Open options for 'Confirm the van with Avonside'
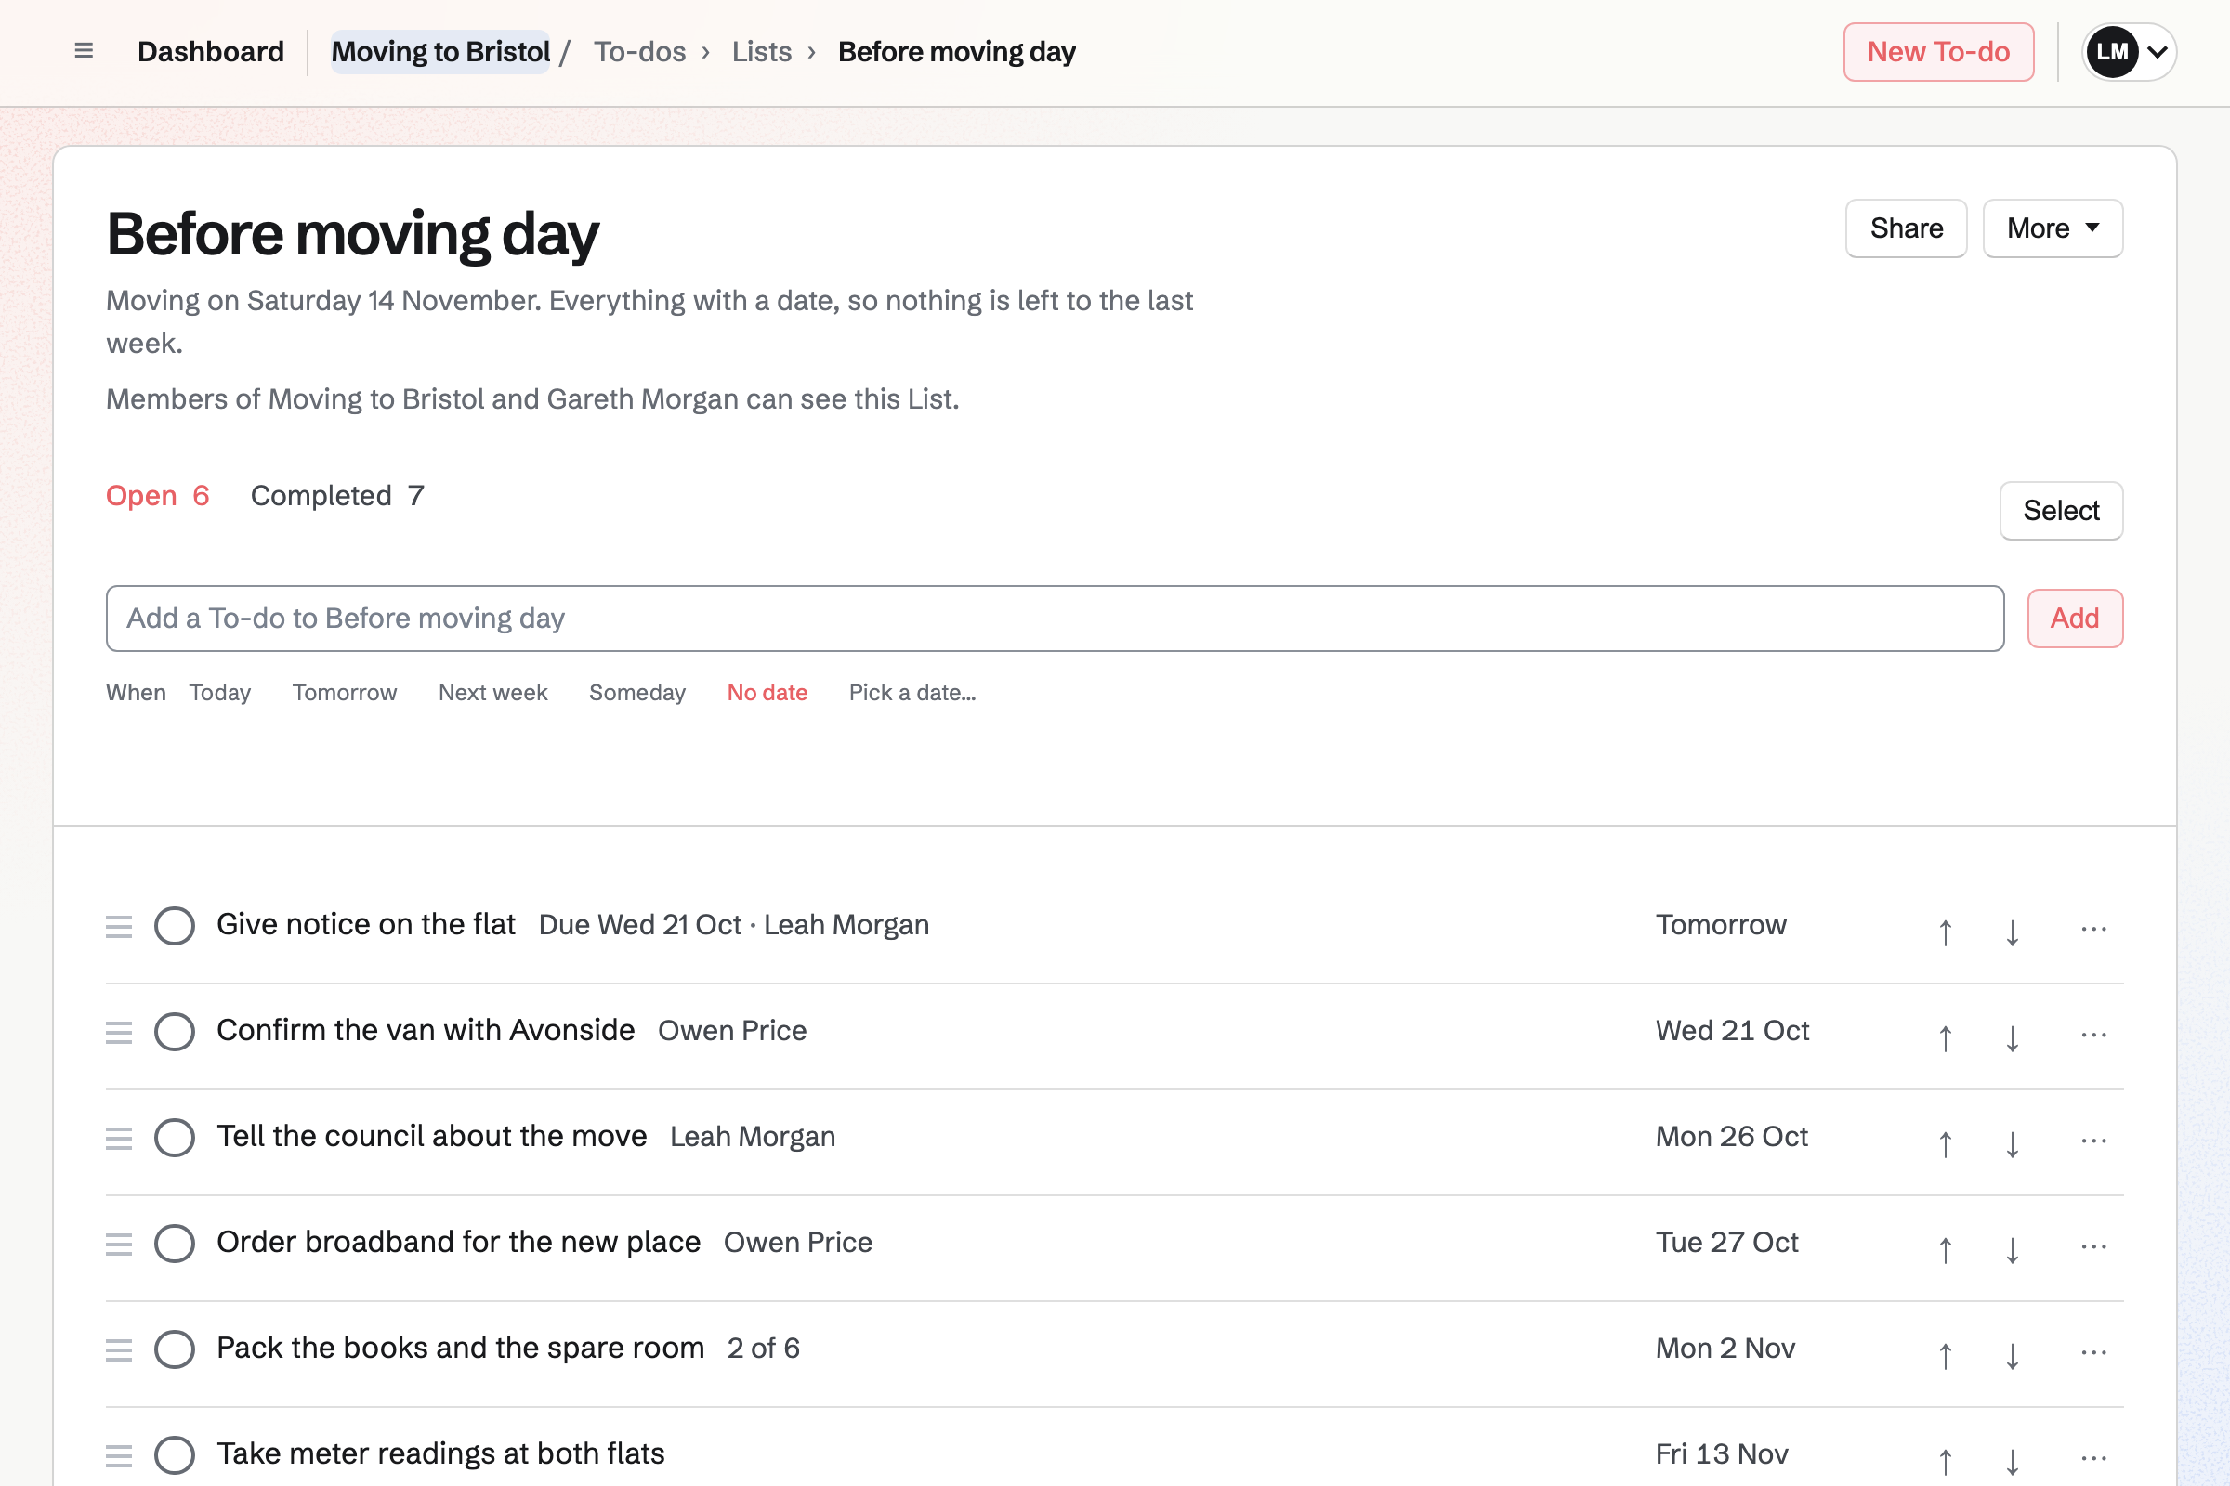2230x1486 pixels. tap(2093, 1035)
